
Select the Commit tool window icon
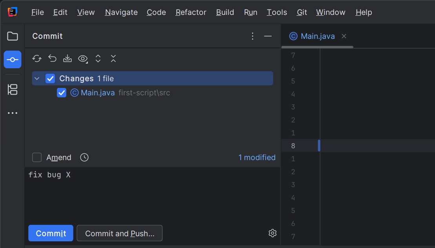(13, 59)
